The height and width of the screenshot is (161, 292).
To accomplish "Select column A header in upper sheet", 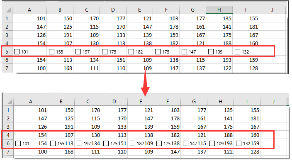I will click(x=29, y=10).
